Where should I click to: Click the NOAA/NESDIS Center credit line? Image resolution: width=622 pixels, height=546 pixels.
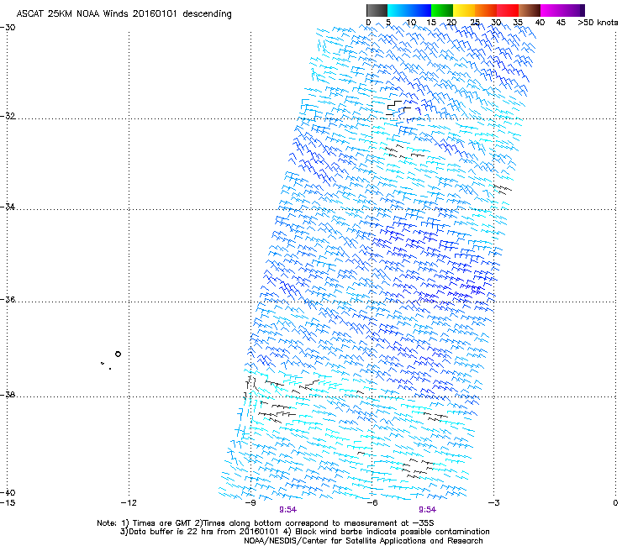click(x=363, y=541)
